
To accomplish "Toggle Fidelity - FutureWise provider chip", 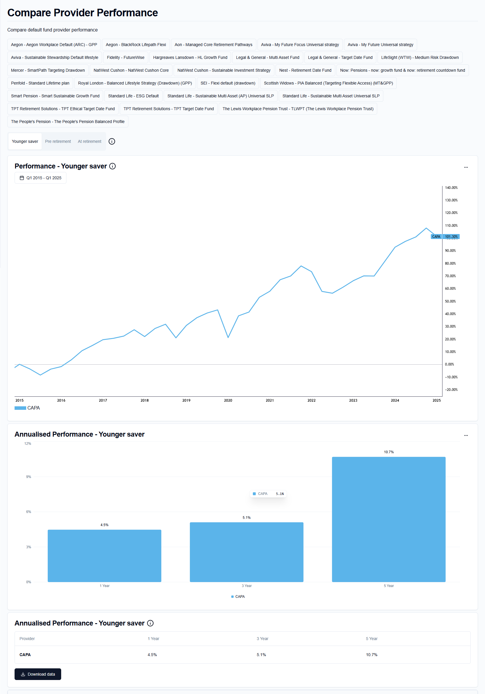I will [x=125, y=57].
